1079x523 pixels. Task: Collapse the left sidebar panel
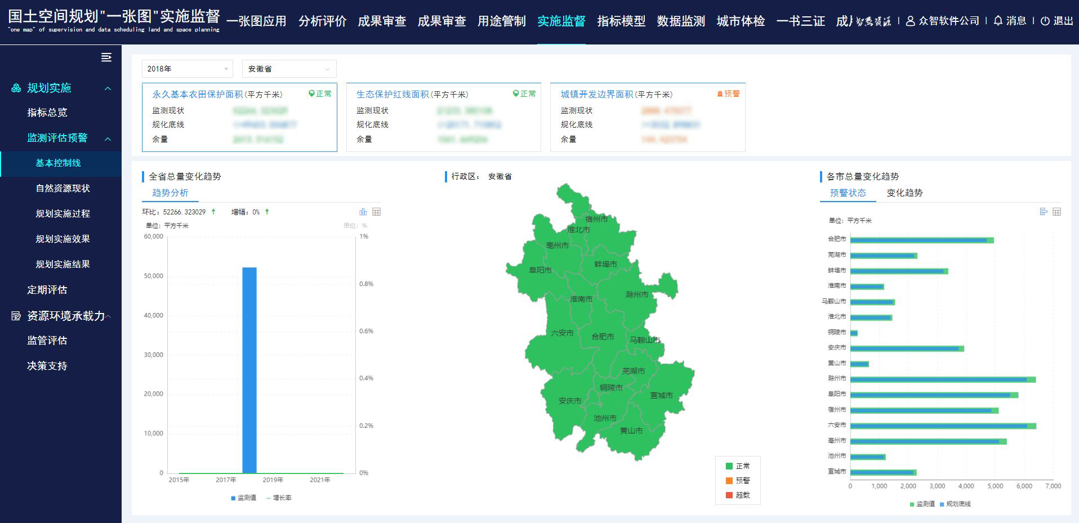tap(106, 57)
